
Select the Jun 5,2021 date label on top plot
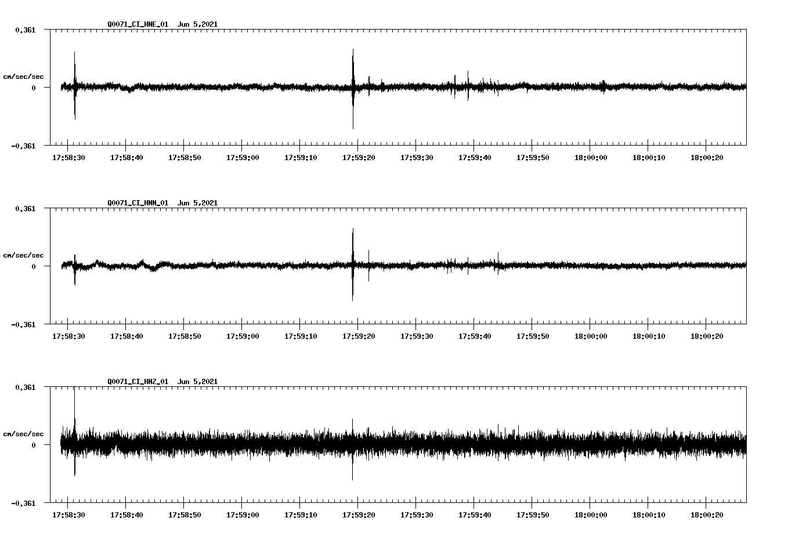198,24
